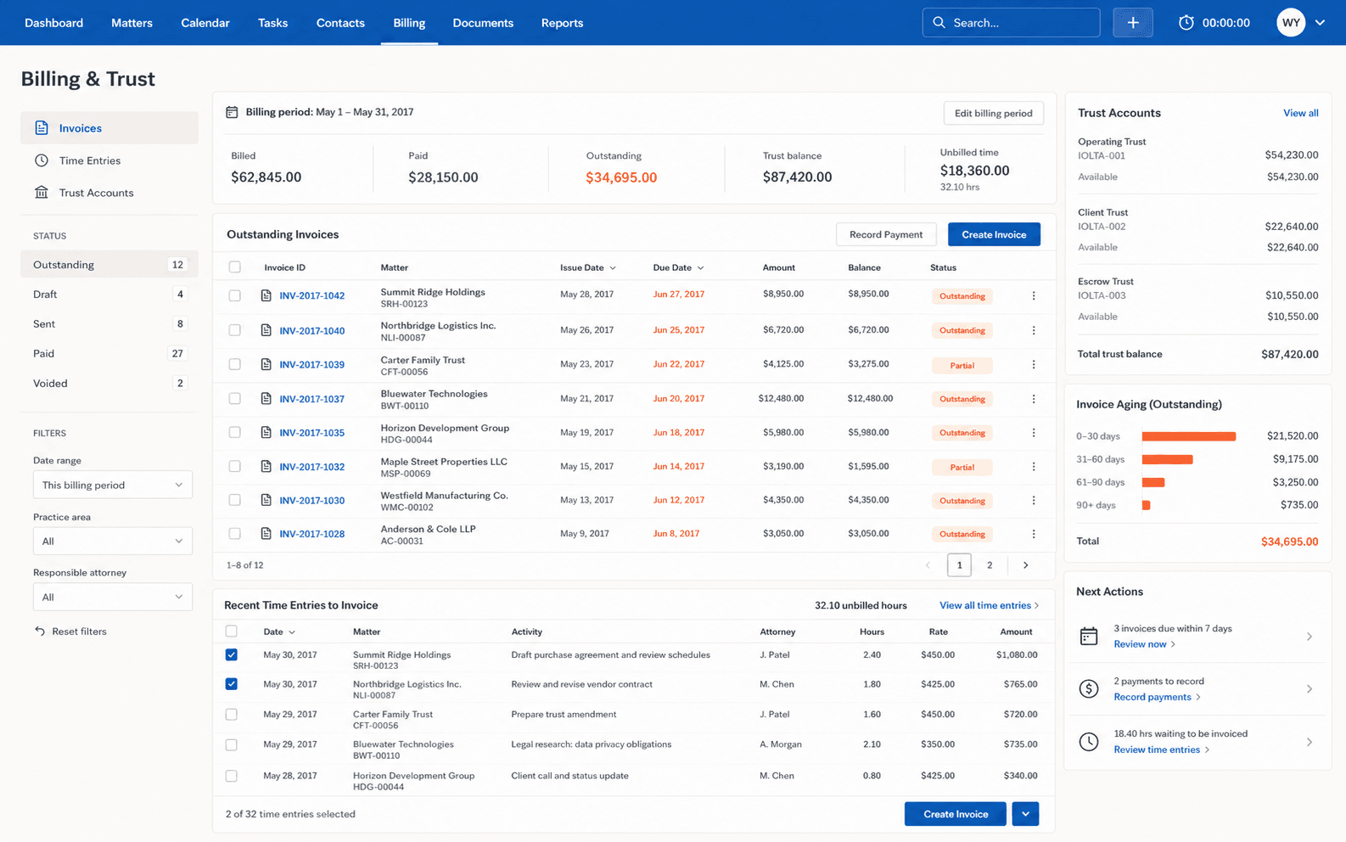Image resolution: width=1346 pixels, height=842 pixels.
Task: Go to invoices page 2
Action: click(990, 565)
